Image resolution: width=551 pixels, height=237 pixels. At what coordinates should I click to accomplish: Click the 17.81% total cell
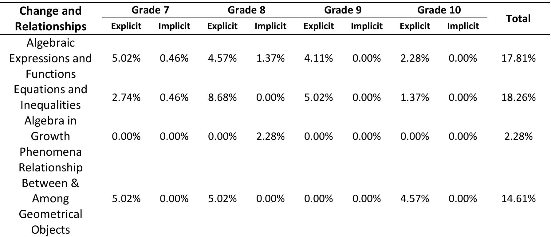[x=518, y=58]
